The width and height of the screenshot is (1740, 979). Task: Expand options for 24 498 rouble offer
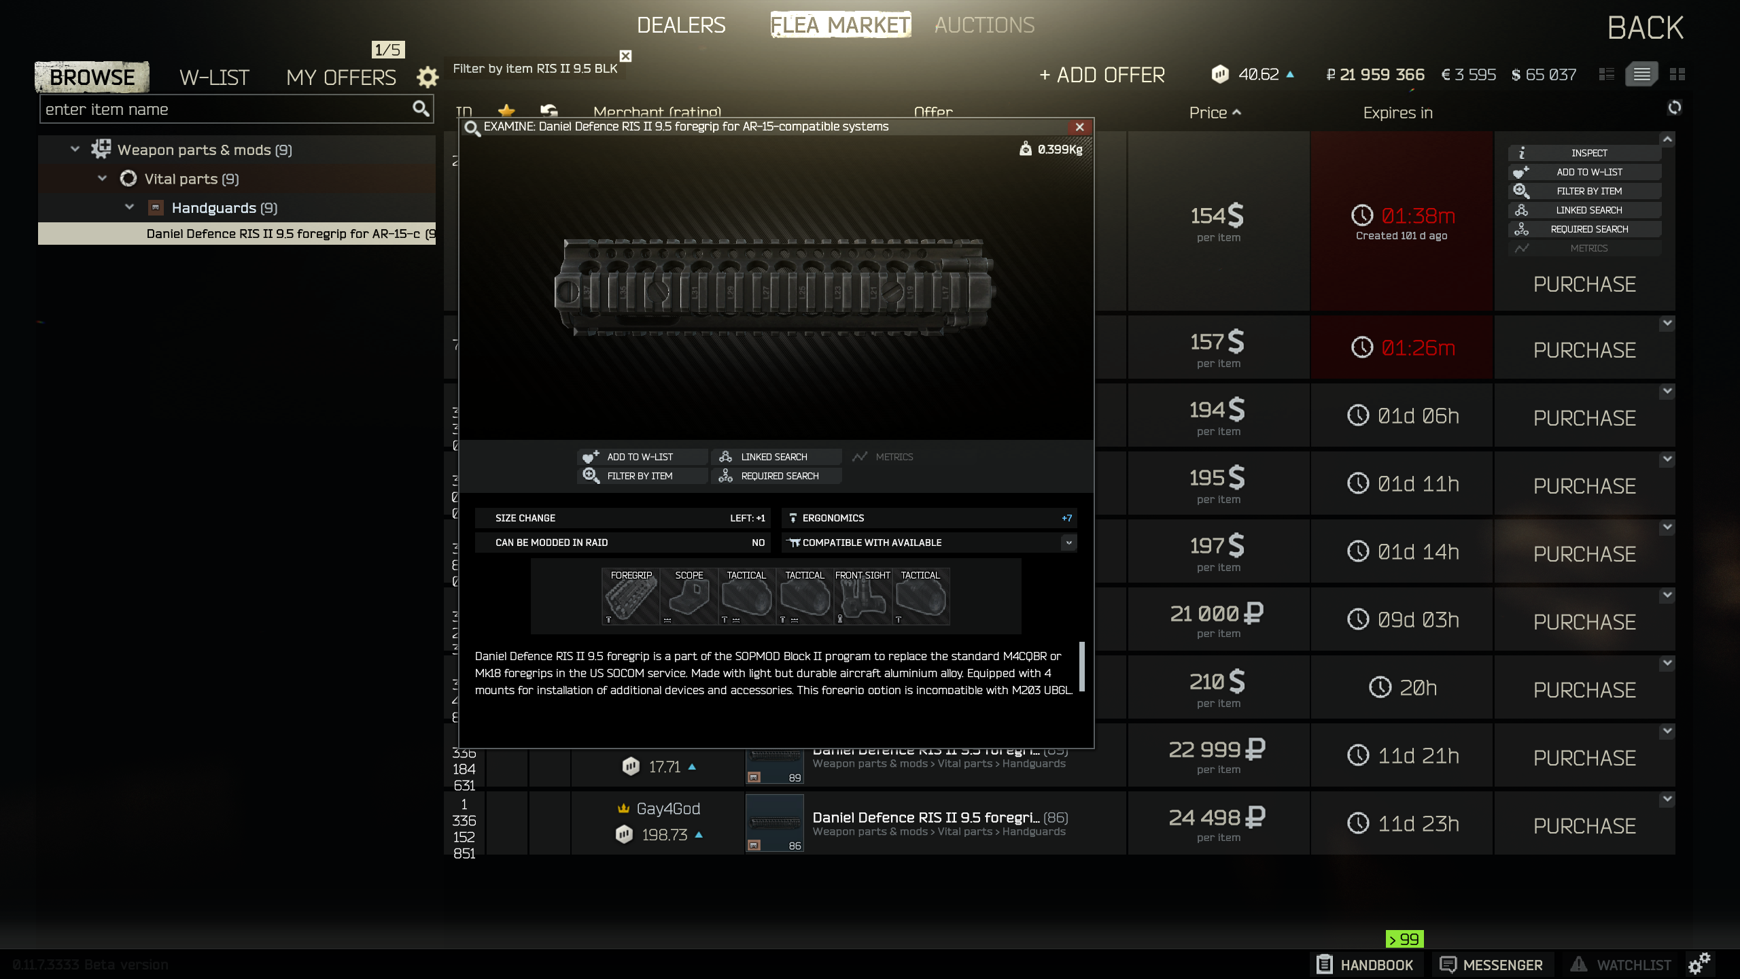click(1667, 799)
